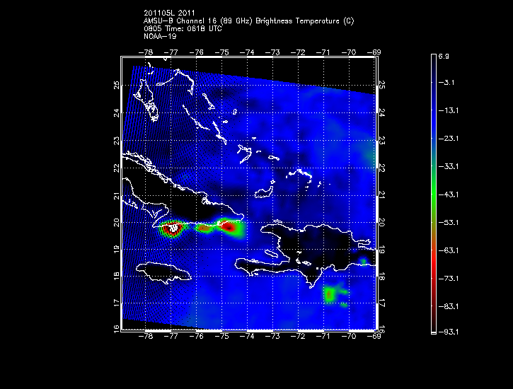Click the -71 label on the bottom longitude axis
513x389 pixels.
pos(323,336)
